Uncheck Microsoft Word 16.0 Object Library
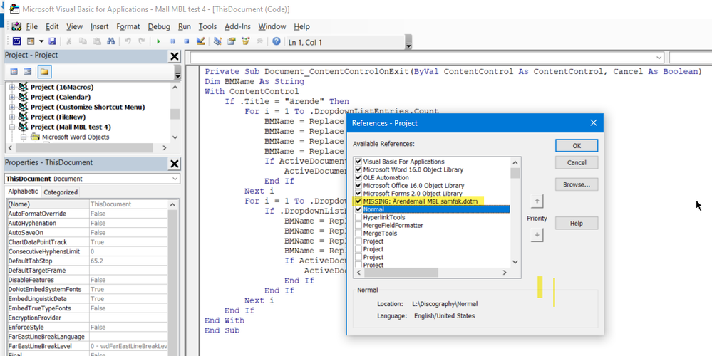The image size is (712, 356). (x=358, y=169)
